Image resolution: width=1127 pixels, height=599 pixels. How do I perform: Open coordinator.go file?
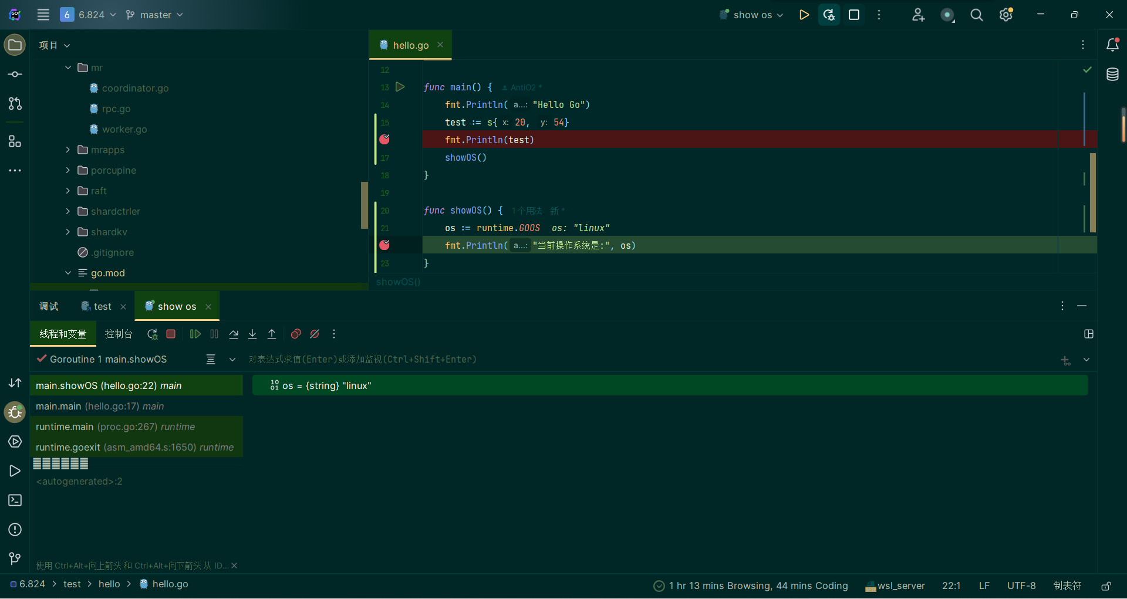[x=135, y=88]
